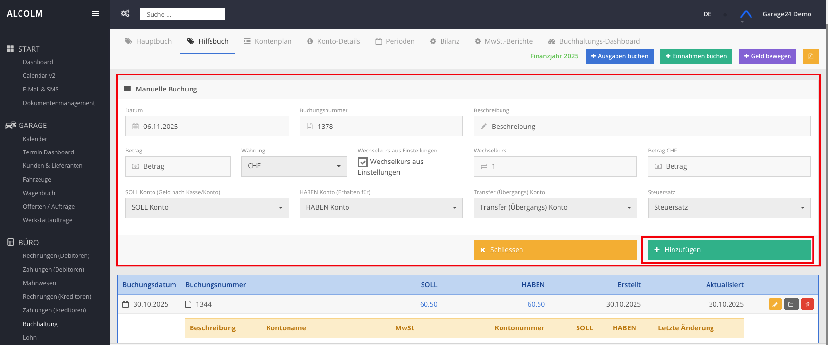Viewport: 828px width, 345px height.
Task: Click the Ausgaben buchen button
Action: [619, 56]
